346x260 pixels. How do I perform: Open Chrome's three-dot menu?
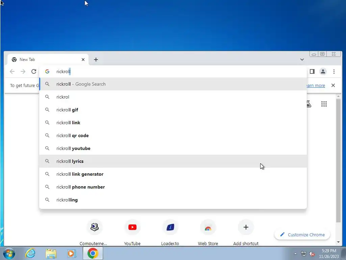point(334,71)
